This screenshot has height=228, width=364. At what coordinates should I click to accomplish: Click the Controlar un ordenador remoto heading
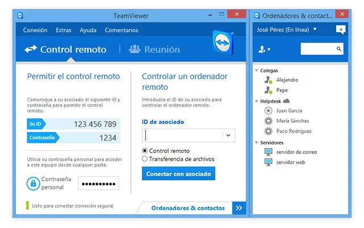coord(185,81)
